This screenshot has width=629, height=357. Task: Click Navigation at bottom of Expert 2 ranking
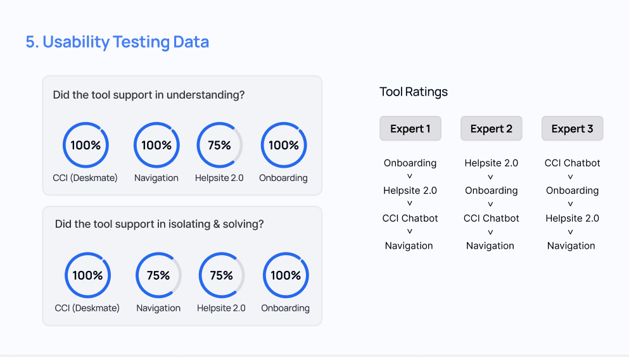pos(490,246)
